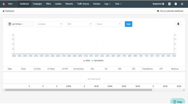Open the news feed icon
The width and height of the screenshot is (188, 104).
pyautogui.click(x=169, y=4)
